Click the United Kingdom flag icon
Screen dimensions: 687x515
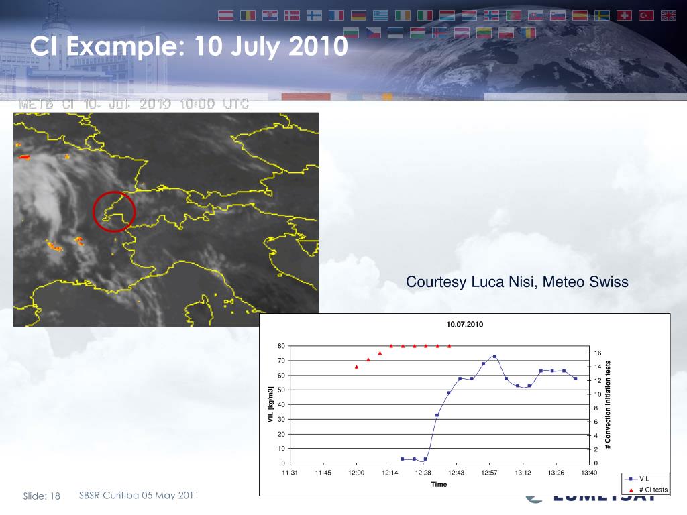pos(668,15)
